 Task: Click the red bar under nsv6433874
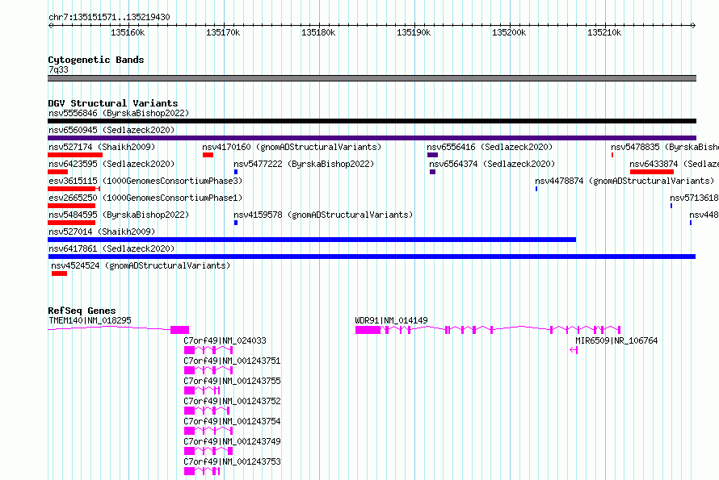652,172
